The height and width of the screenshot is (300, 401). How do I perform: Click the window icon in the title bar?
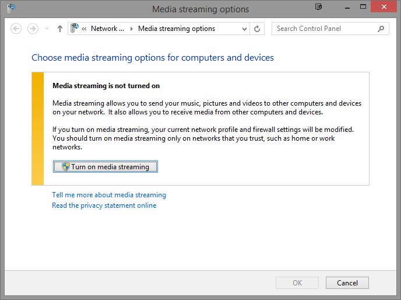[x=10, y=8]
